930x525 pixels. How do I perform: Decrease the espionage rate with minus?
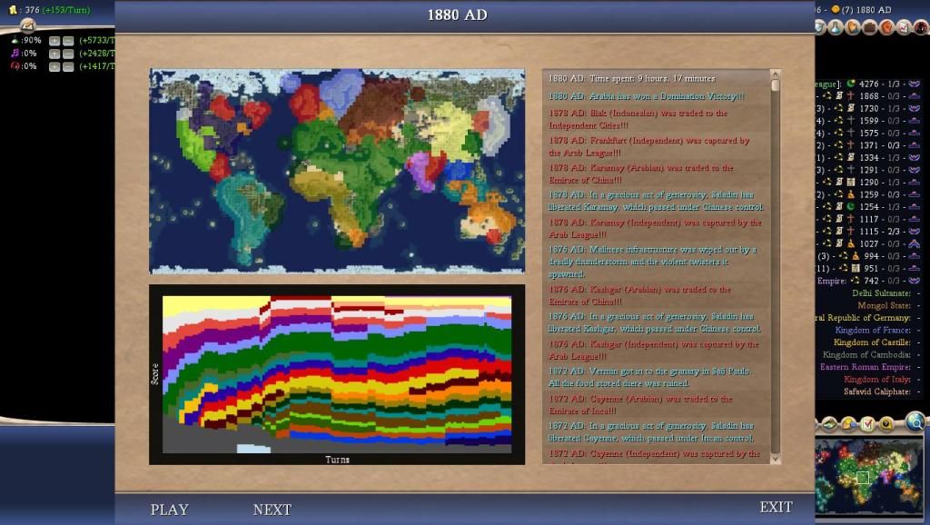click(68, 67)
